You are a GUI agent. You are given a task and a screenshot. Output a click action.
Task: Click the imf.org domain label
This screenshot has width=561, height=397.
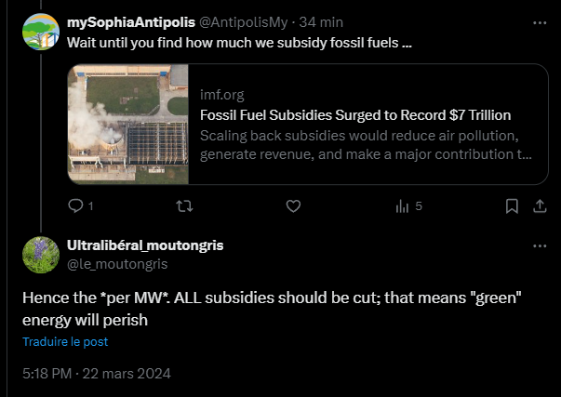(221, 95)
